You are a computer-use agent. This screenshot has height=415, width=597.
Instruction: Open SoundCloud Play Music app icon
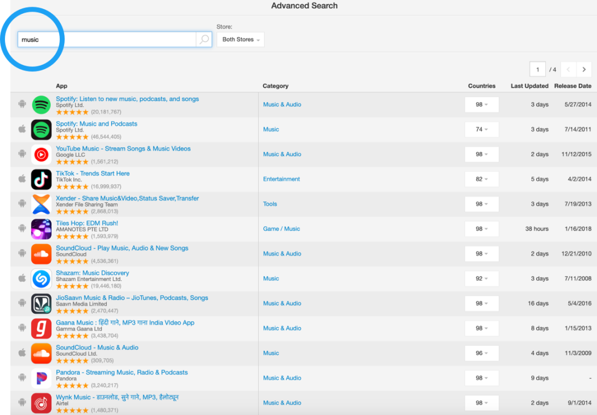pyautogui.click(x=41, y=254)
